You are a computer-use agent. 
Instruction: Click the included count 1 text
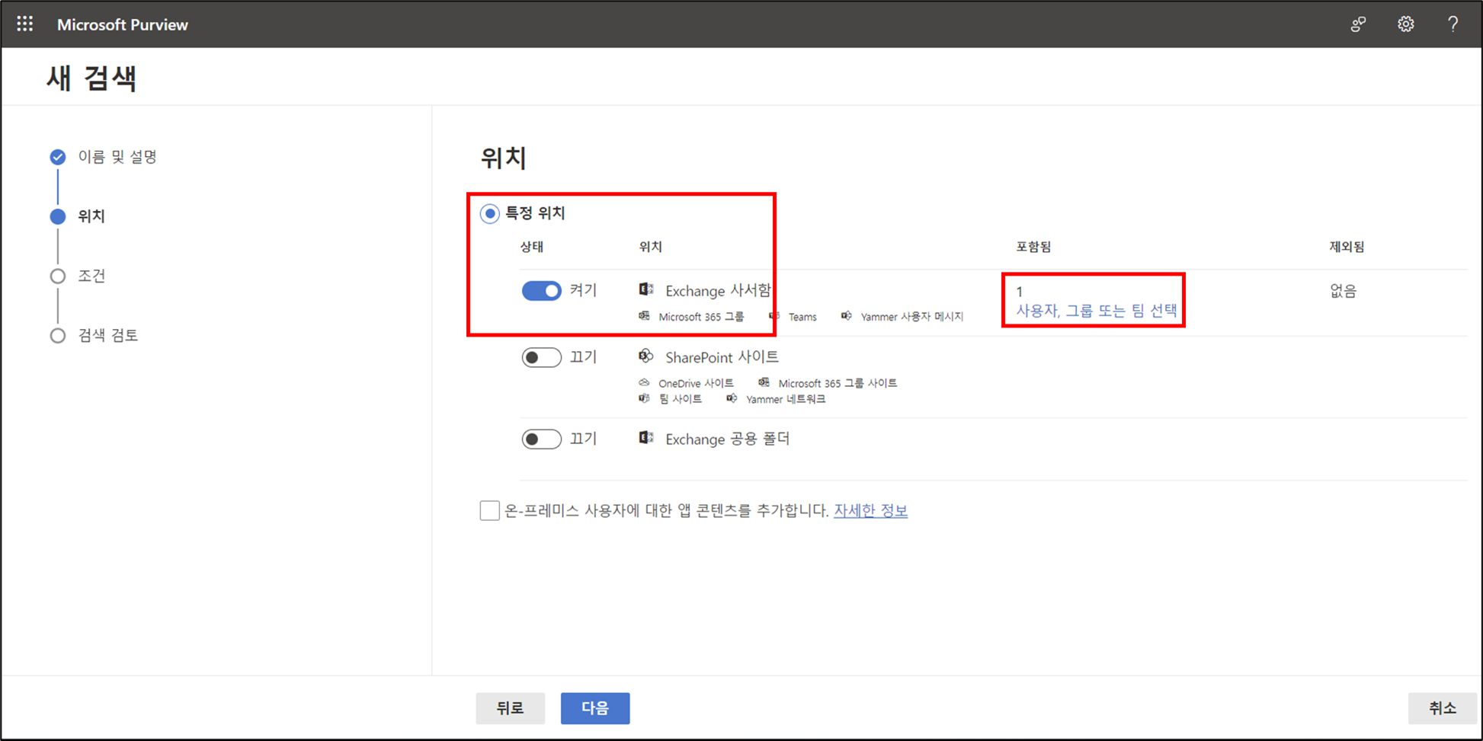pyautogui.click(x=1019, y=292)
